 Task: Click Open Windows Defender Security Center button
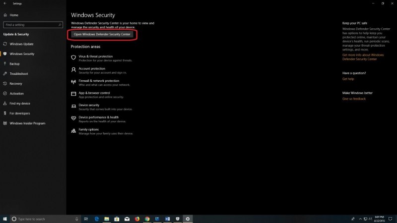[x=102, y=34]
